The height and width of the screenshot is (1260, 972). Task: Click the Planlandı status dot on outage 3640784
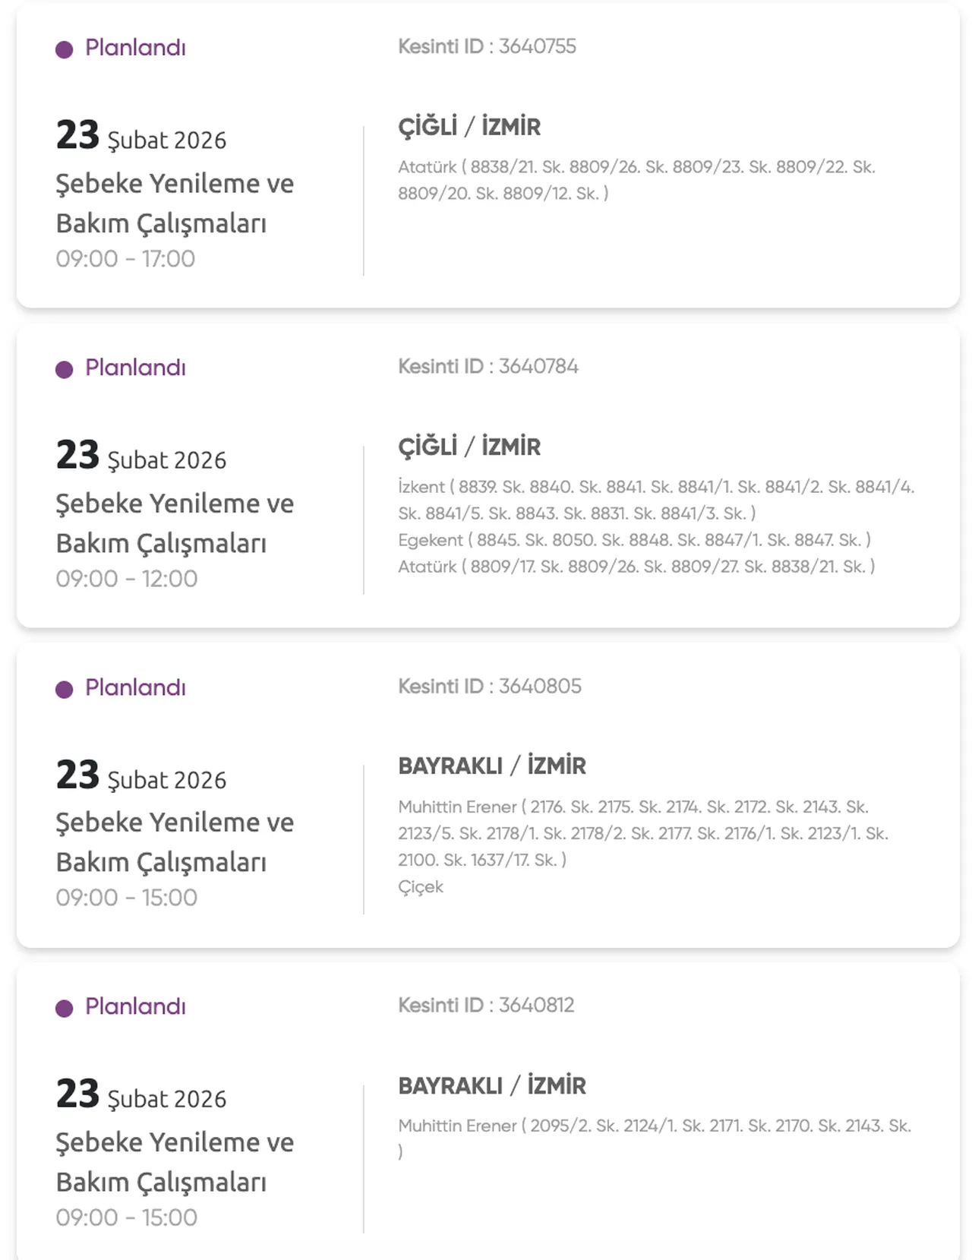64,368
